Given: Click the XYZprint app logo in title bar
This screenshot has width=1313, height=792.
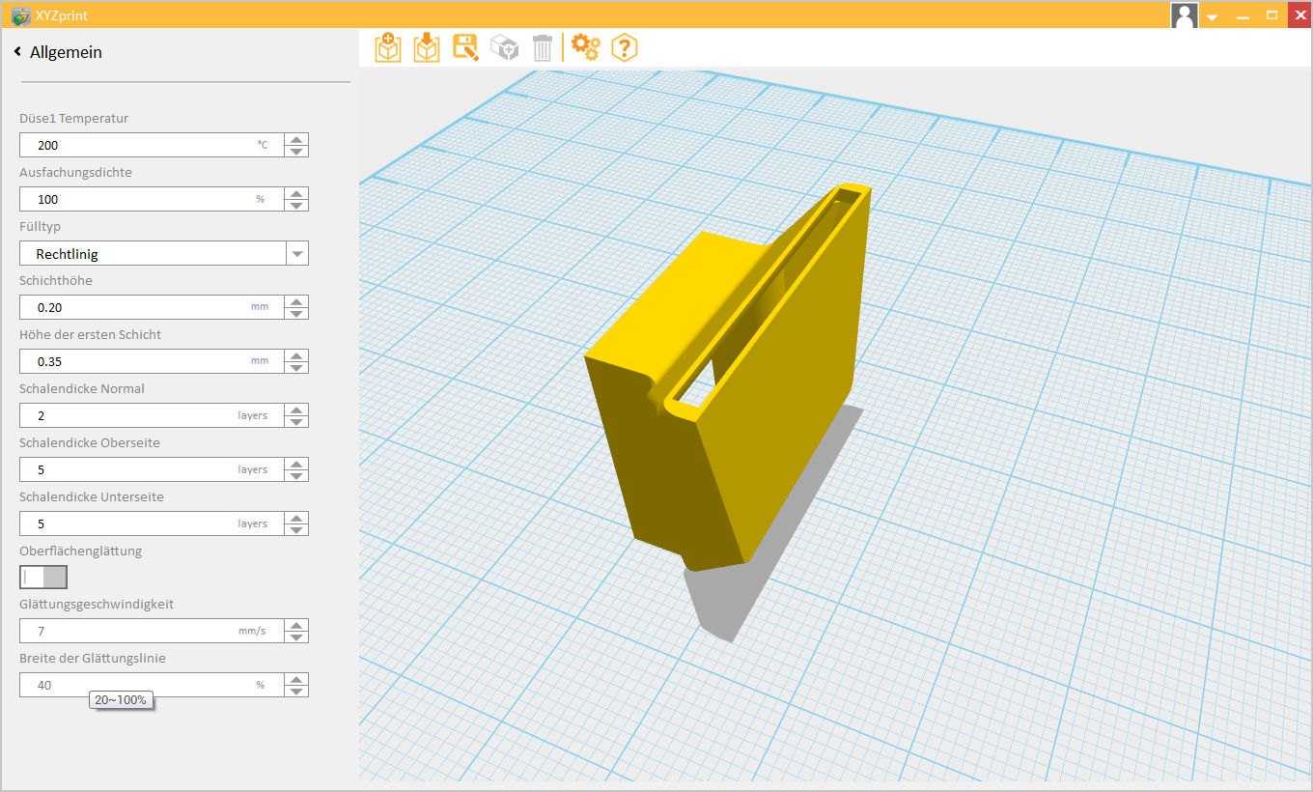Looking at the screenshot, I should point(20,15).
